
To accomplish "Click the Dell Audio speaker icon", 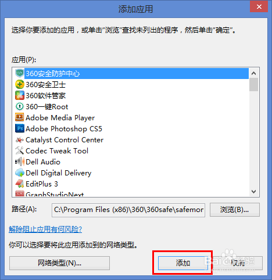I will click(x=20, y=161).
